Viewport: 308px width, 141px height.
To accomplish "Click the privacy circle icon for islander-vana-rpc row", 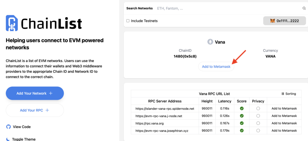I will [x=258, y=109].
